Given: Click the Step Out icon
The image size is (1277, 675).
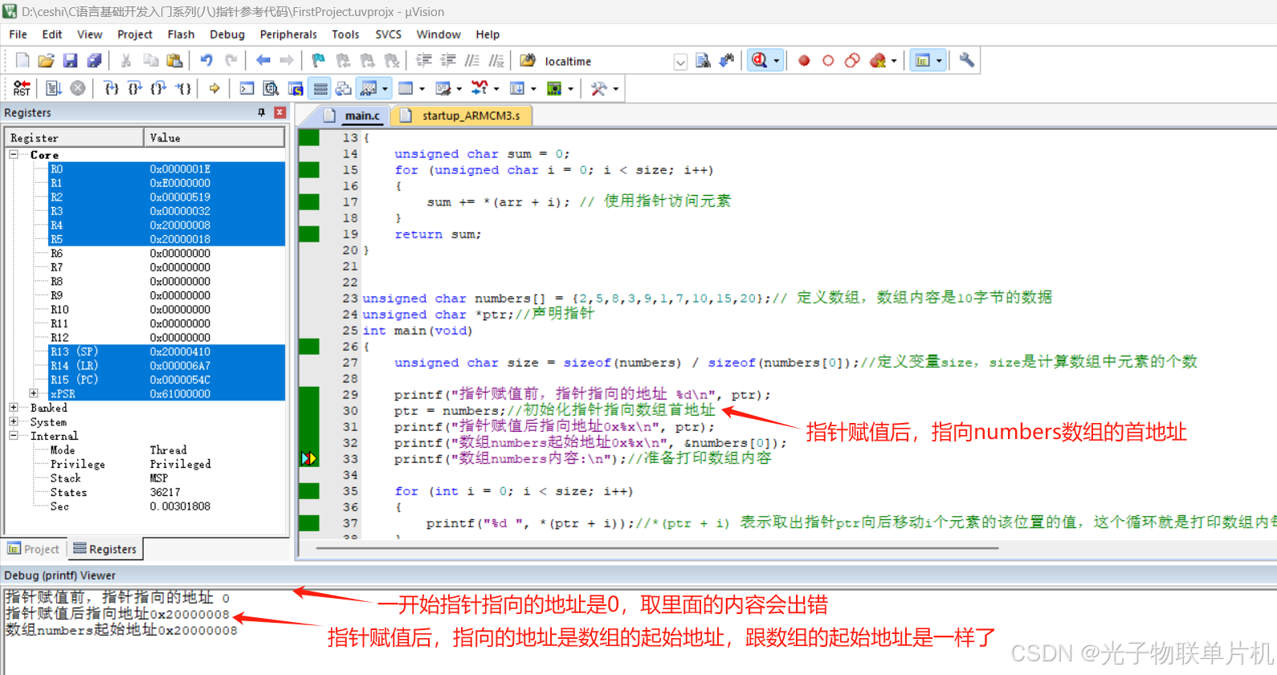Looking at the screenshot, I should 159,88.
